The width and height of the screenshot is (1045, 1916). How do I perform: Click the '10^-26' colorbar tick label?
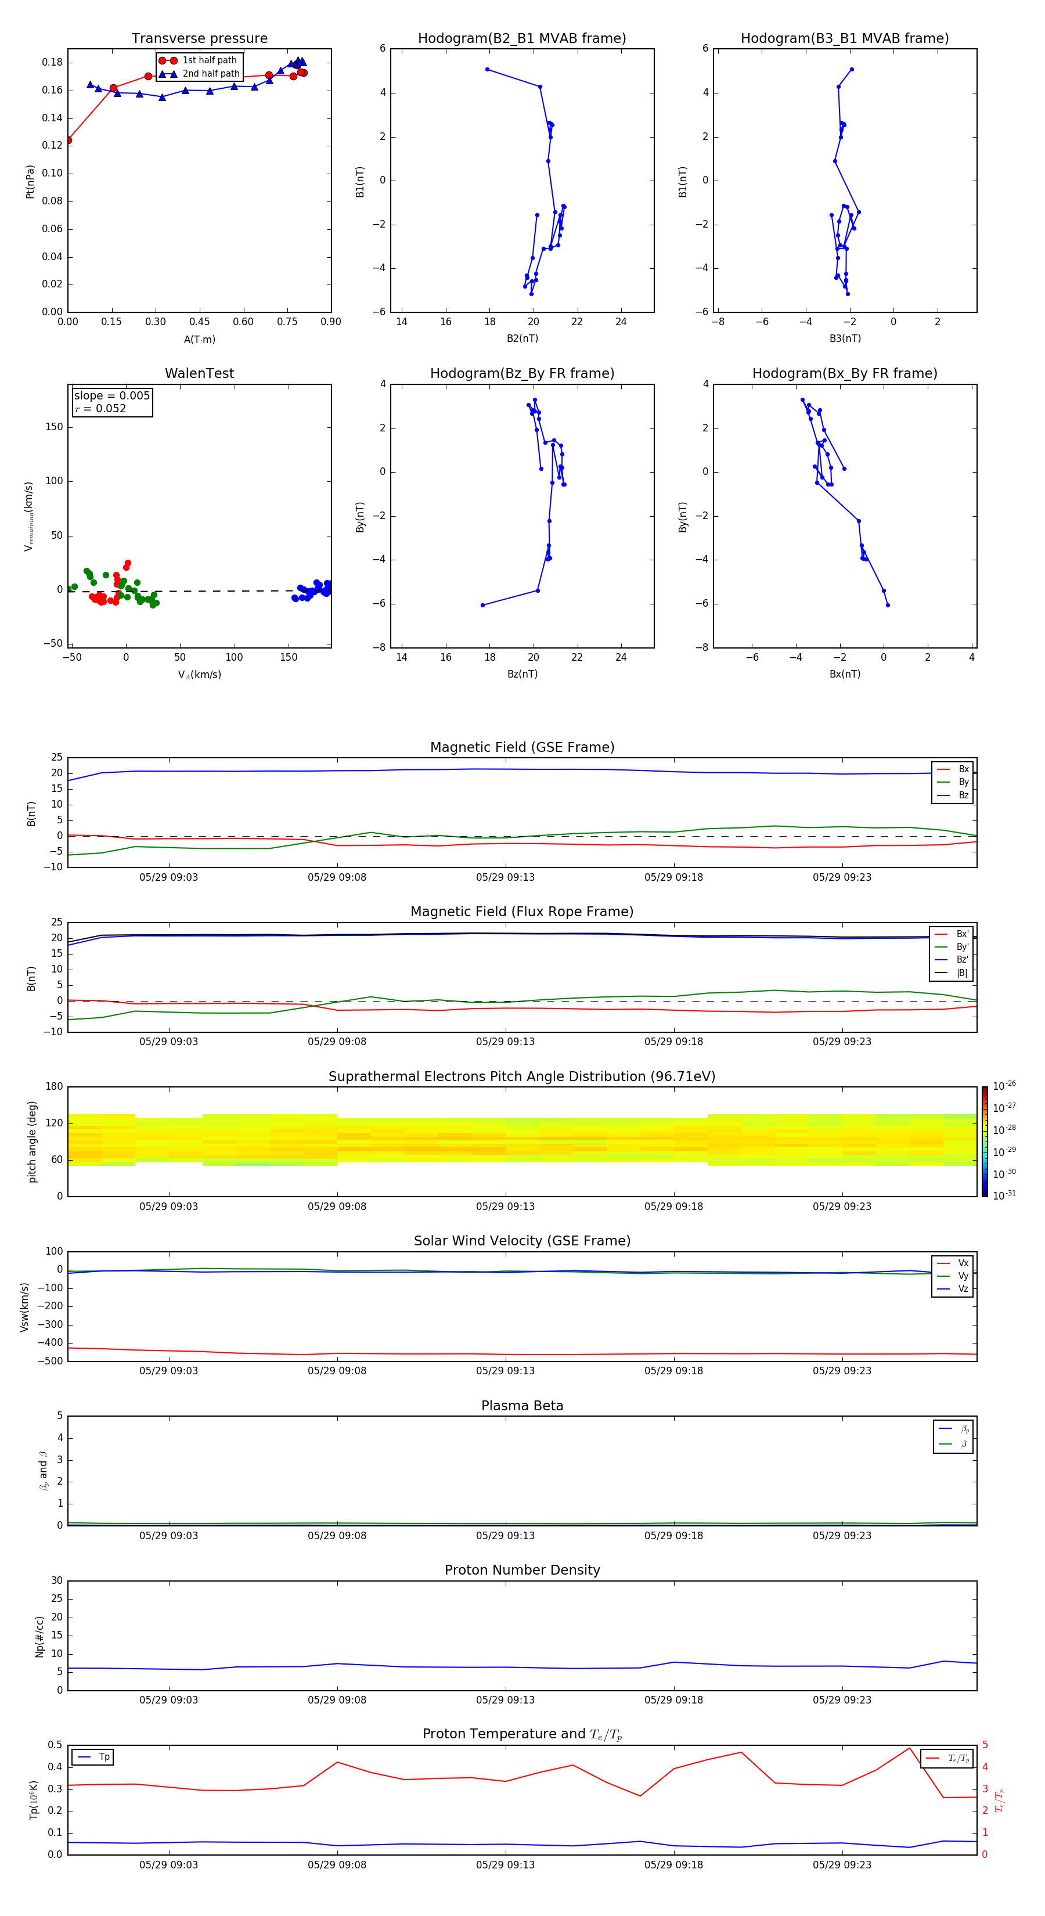1004,1086
